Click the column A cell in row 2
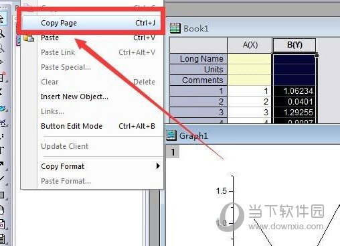The width and height of the screenshot is (340, 246). tap(250, 102)
